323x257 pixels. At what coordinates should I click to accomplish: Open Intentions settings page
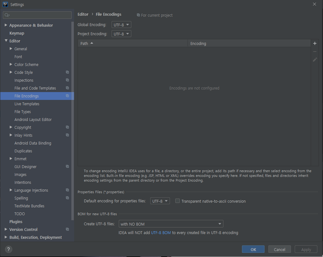23,182
